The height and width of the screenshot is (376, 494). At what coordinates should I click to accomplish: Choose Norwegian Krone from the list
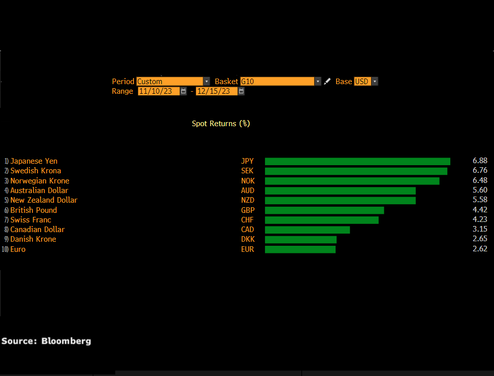click(40, 181)
